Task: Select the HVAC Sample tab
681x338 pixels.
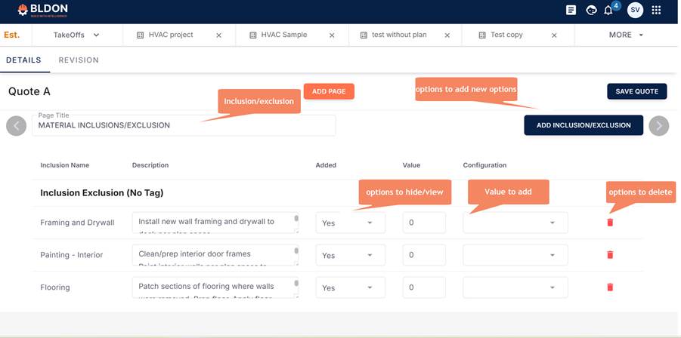Action: [x=283, y=35]
